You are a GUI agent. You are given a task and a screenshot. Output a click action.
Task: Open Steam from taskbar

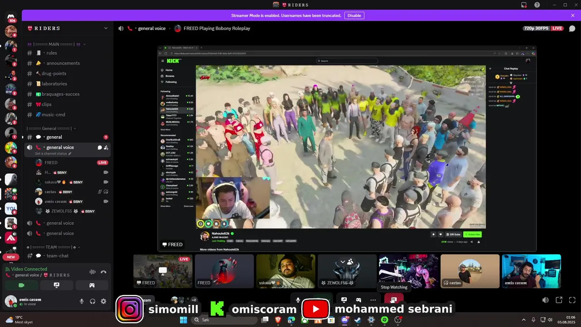(358, 320)
